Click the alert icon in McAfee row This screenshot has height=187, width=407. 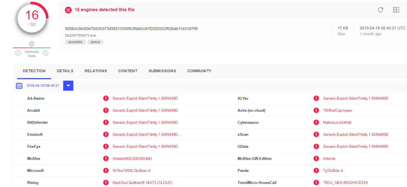pos(106,158)
